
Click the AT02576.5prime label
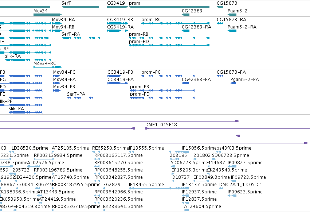(x=46, y=163)
